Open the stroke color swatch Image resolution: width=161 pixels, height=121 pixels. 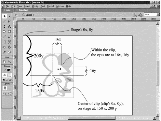click(9, 70)
